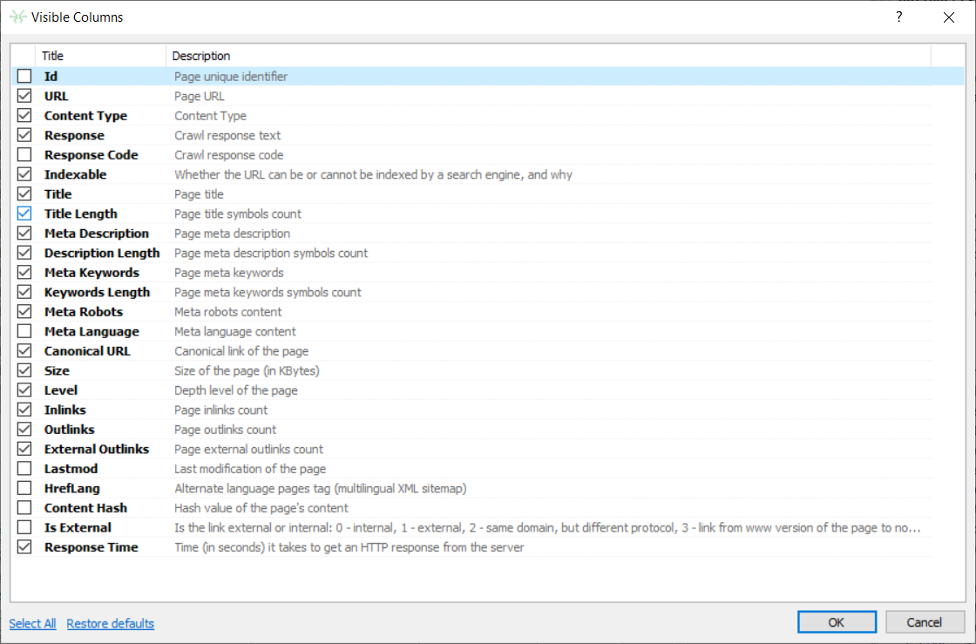Click the Visible Columns app icon
This screenshot has height=644, width=976.
(17, 17)
